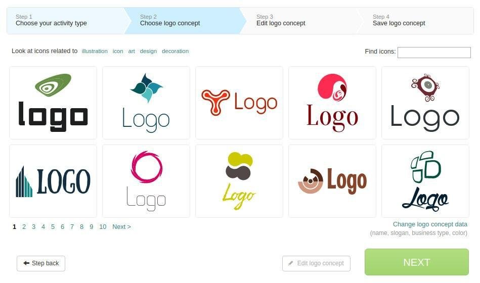Choose the yellow and brown cloud logo

coord(239,181)
